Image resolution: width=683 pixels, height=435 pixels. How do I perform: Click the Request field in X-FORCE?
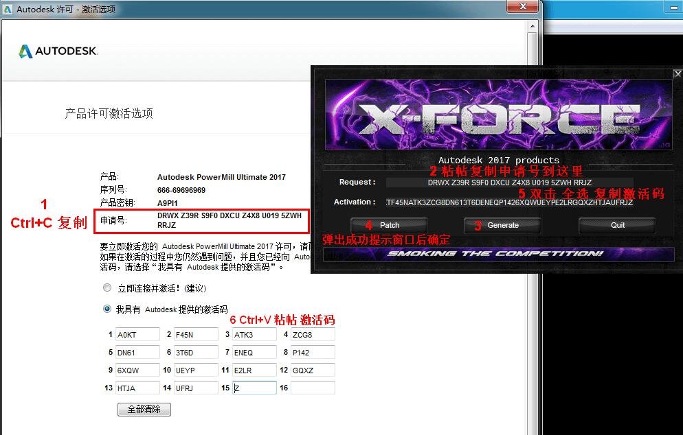click(510, 183)
